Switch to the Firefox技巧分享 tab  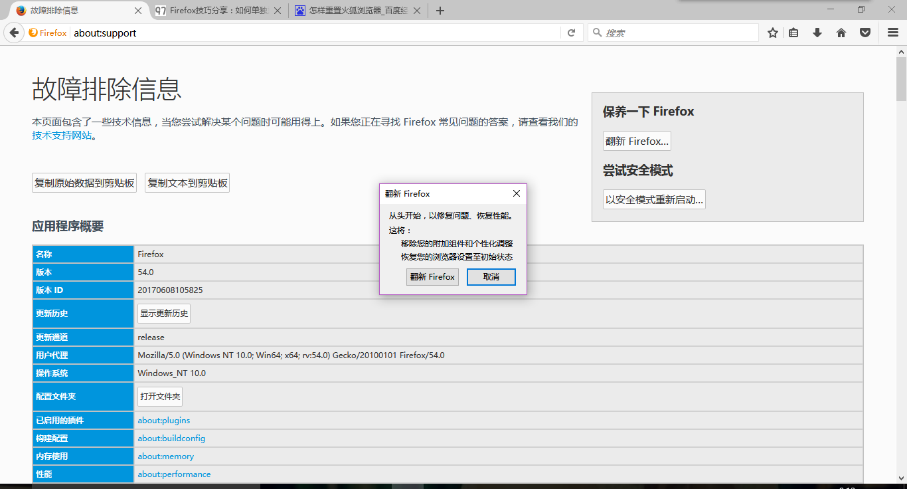coord(219,10)
